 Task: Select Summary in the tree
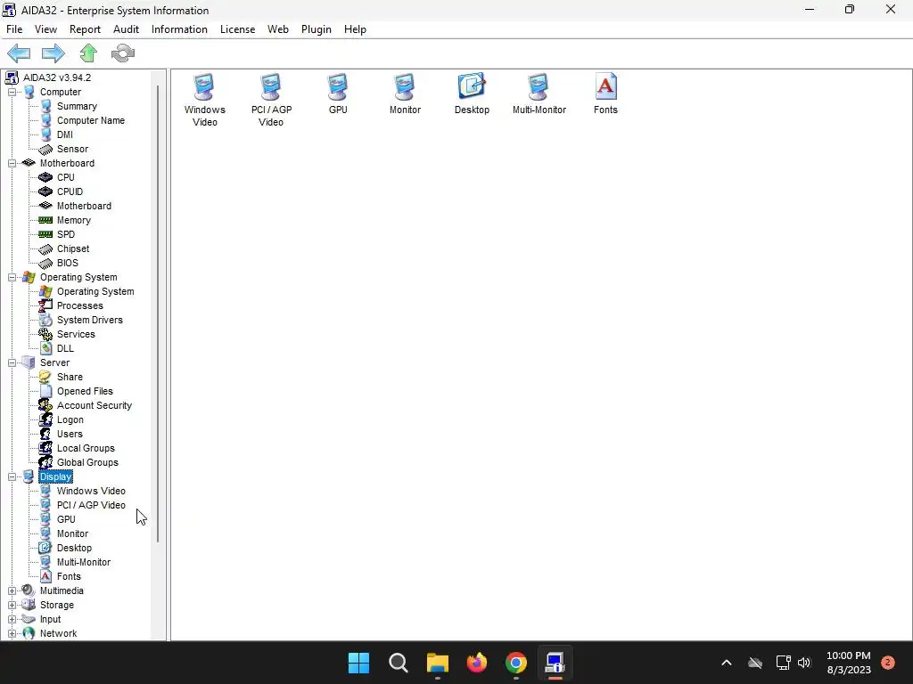tap(77, 107)
